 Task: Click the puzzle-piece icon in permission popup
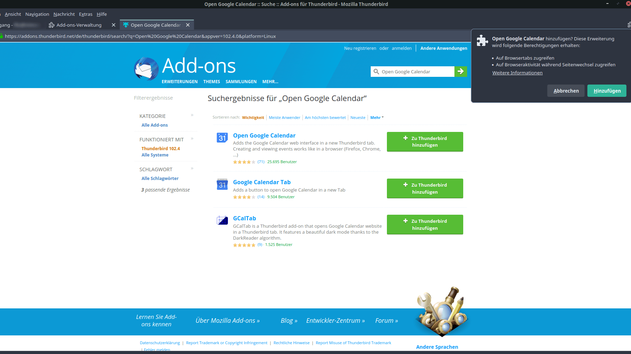pos(482,41)
